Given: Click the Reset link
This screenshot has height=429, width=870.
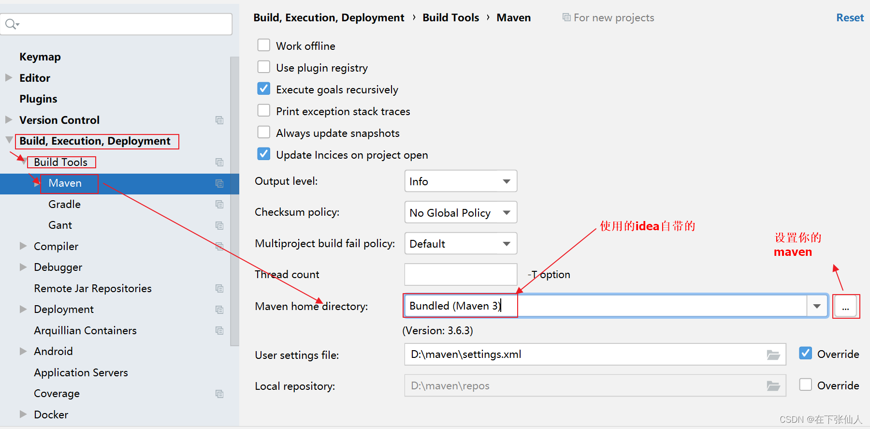Looking at the screenshot, I should coord(850,17).
